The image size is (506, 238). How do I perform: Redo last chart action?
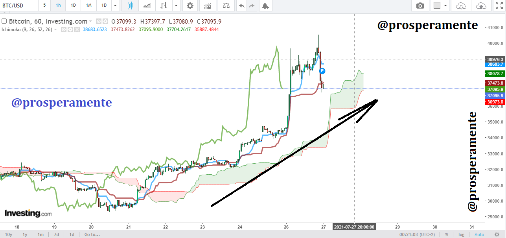[x=252, y=6]
